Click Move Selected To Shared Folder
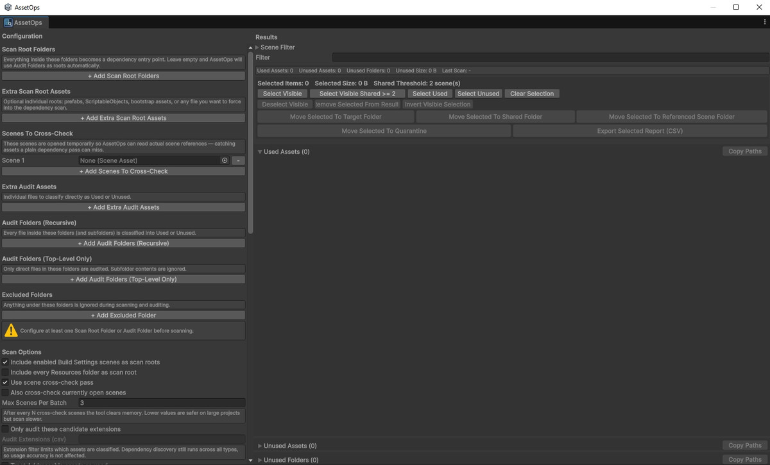 [x=495, y=117]
